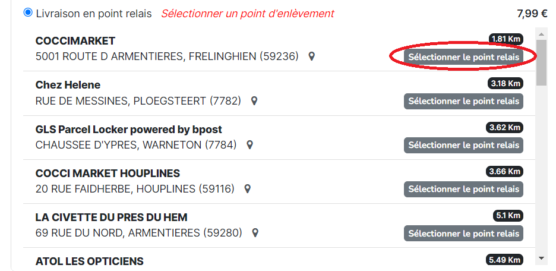Click the 1.81 Km distance badge
The height and width of the screenshot is (271, 556).
(x=506, y=39)
